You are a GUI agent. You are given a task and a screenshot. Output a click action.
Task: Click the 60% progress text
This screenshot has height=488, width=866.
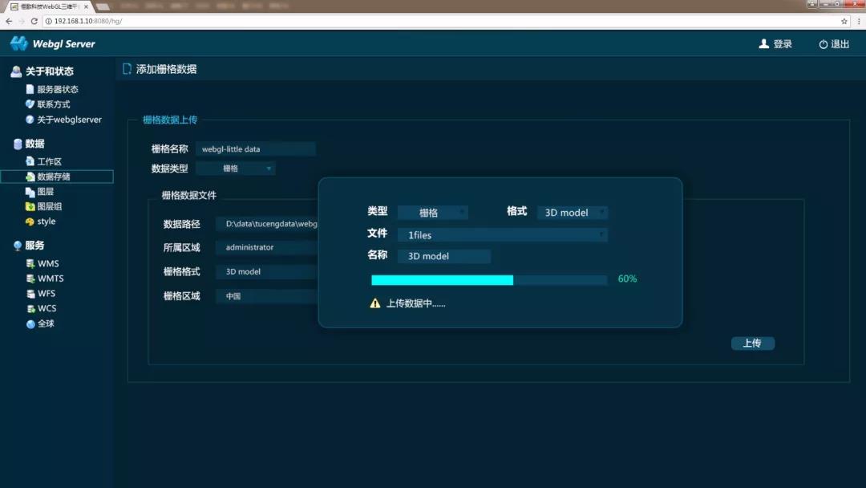[627, 279]
